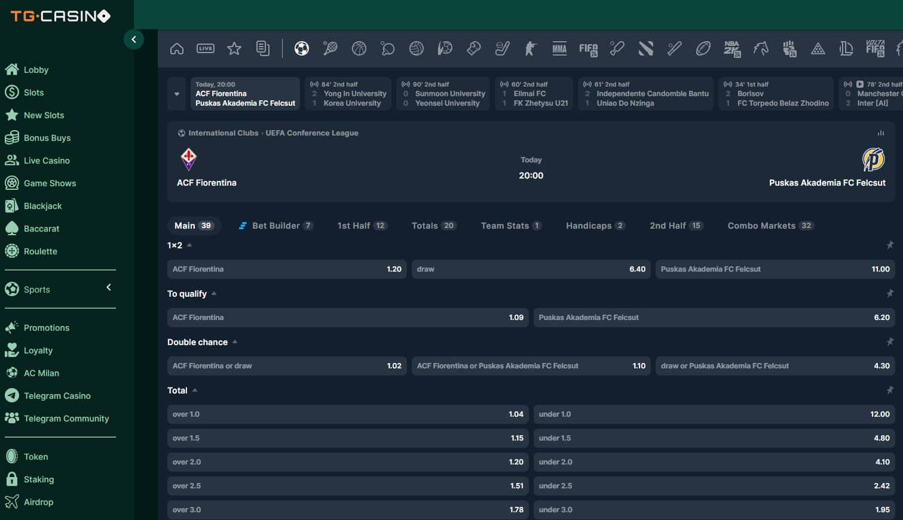Open Lobby in the sidebar
The width and height of the screenshot is (903, 520).
tap(36, 70)
